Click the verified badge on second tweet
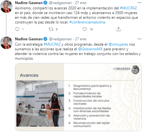This screenshot has width=144, height=134. coord(45,39)
